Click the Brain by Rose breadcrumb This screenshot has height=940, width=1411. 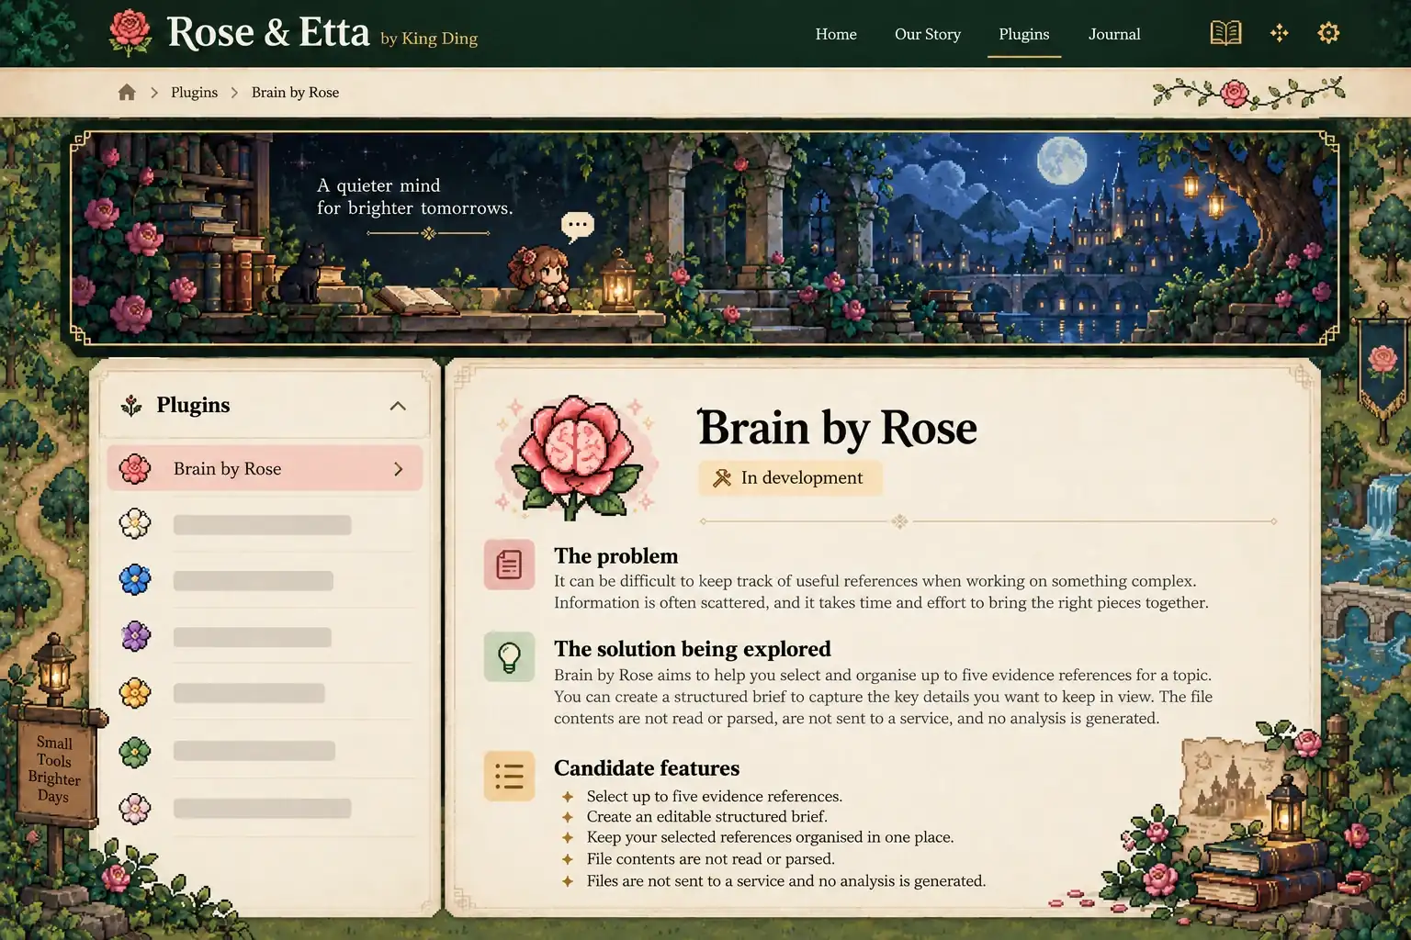coord(295,93)
